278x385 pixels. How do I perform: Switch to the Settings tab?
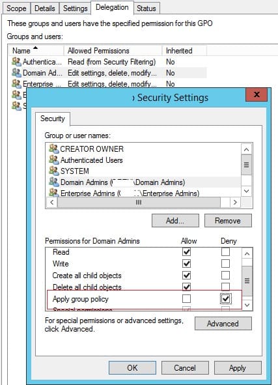pyautogui.click(x=75, y=8)
